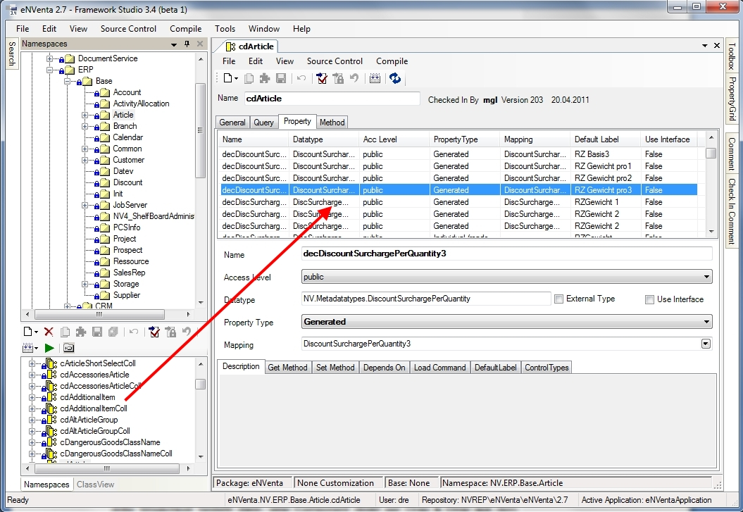
Task: Switch to the Method tab
Action: pos(332,123)
